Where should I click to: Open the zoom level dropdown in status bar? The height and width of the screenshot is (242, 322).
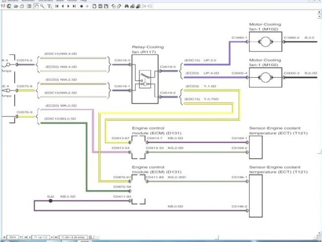tap(21, 237)
